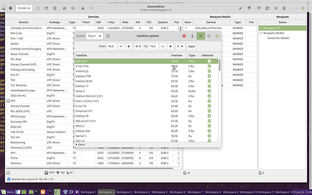The image size is (312, 195).
Task: Click the icon to the right of the list view icon
Action: (x=284, y=8)
